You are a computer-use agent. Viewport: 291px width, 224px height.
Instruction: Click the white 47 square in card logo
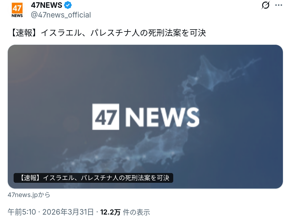coord(106,117)
